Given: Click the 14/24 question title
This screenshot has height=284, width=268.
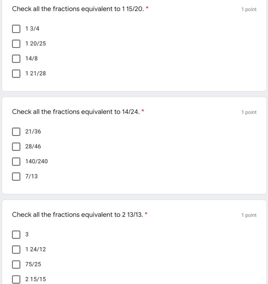Looking at the screenshot, I should point(76,112).
